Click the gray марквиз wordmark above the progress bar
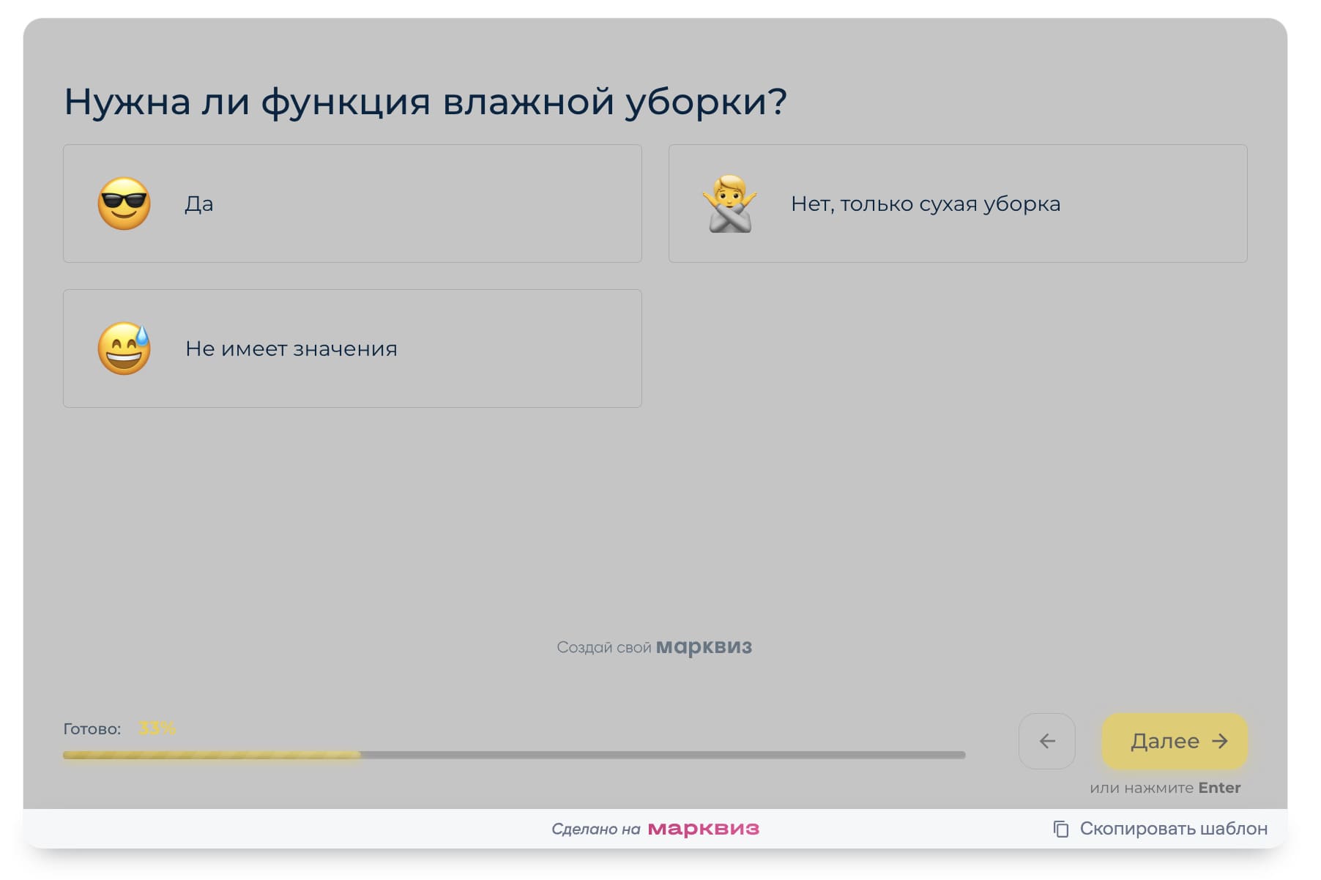The image size is (1321, 880). tap(704, 647)
